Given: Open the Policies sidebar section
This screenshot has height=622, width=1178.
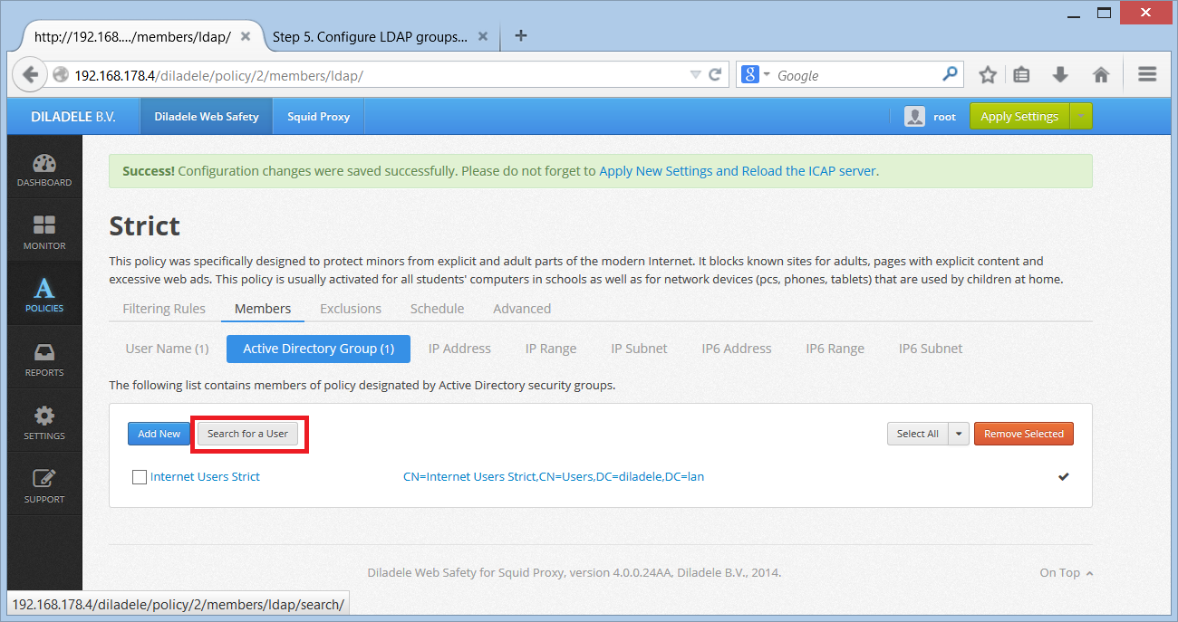Looking at the screenshot, I should [x=44, y=295].
